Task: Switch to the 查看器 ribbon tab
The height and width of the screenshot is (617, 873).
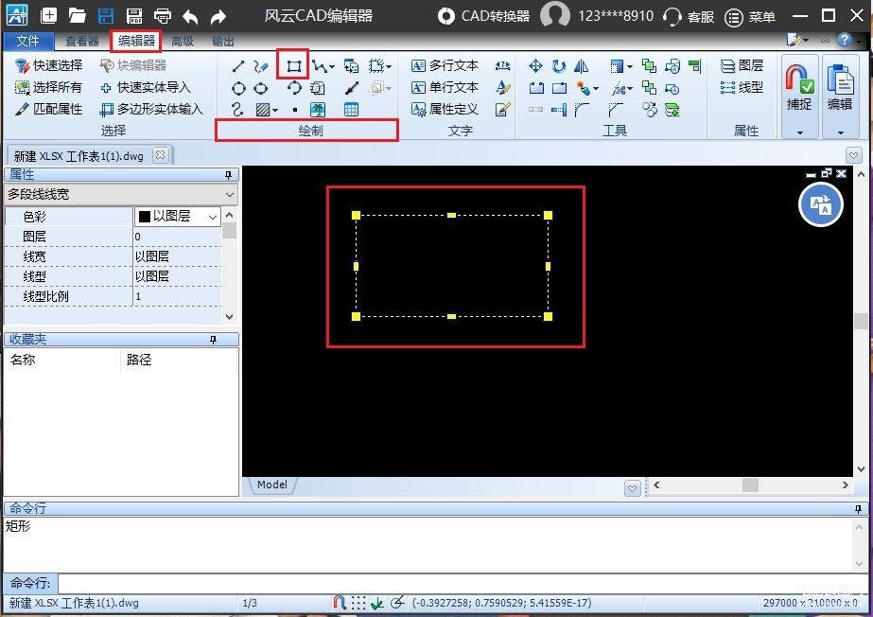Action: 82,42
